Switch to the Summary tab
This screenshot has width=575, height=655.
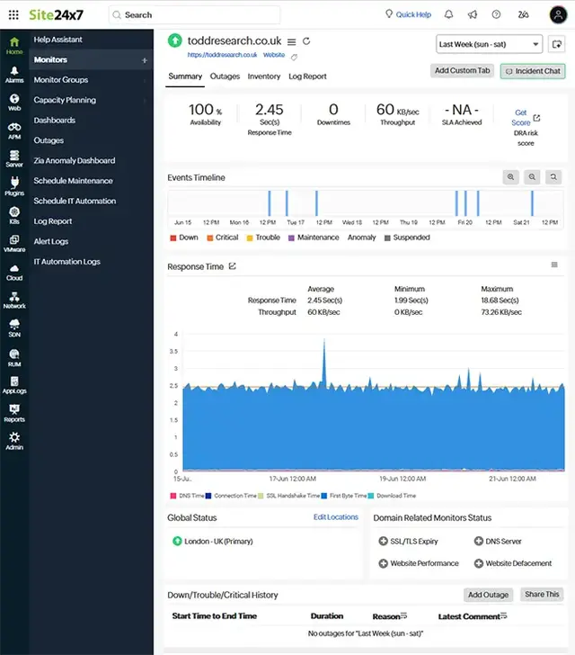185,76
